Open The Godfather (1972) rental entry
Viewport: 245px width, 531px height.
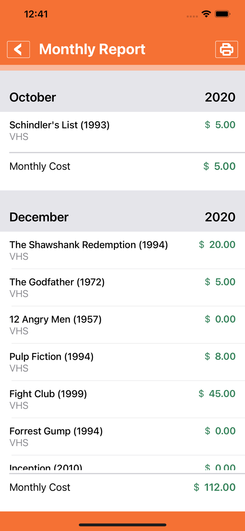coord(122,287)
